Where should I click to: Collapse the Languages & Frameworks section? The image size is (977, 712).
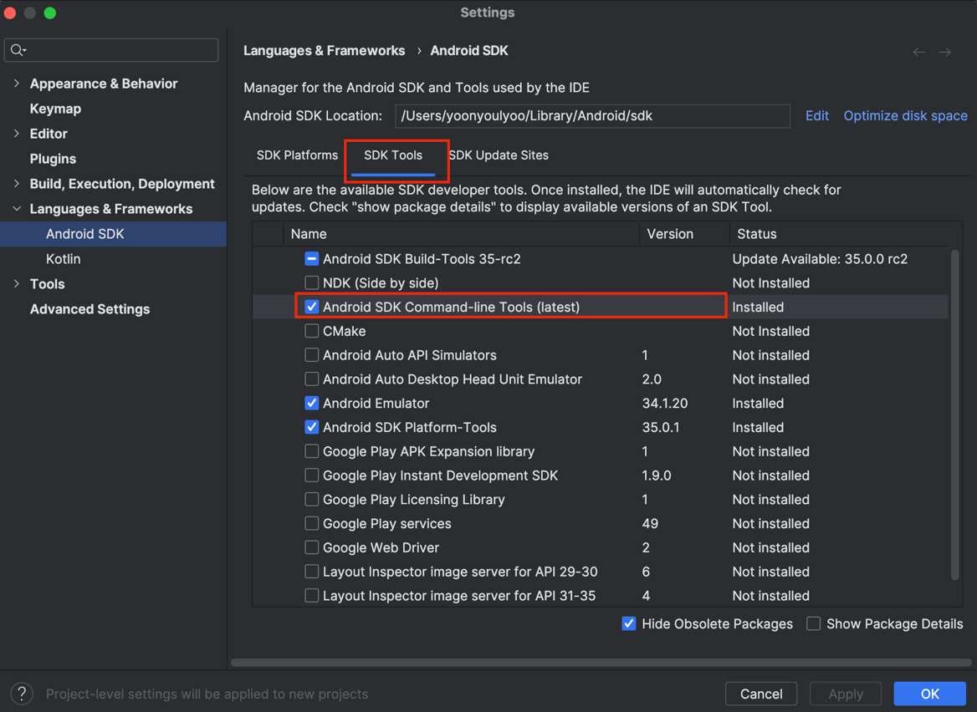pyautogui.click(x=17, y=209)
